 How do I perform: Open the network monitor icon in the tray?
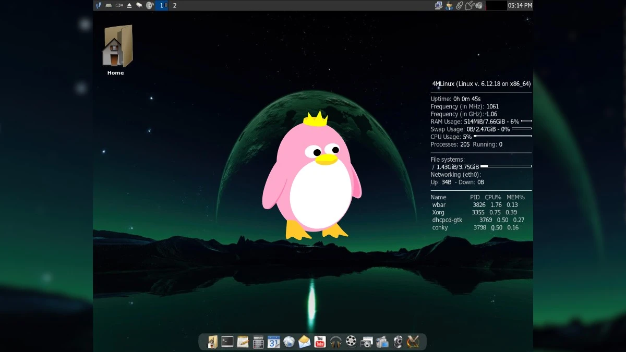[x=439, y=5]
